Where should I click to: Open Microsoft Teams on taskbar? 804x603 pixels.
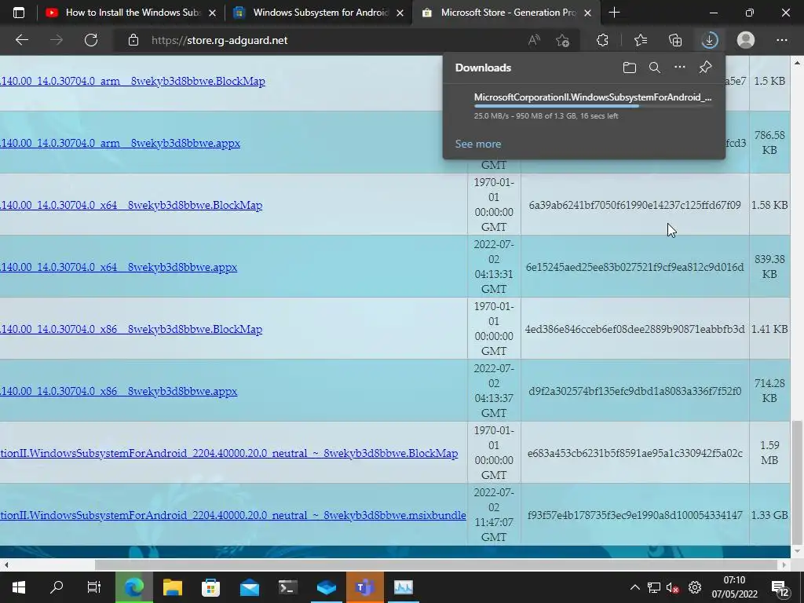pyautogui.click(x=364, y=587)
